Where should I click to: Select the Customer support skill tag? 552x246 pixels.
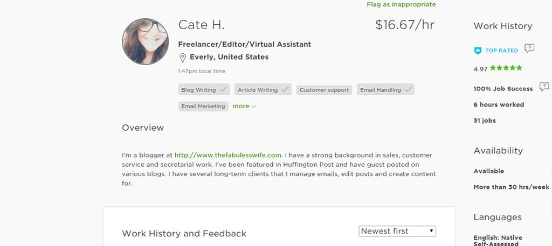324,90
